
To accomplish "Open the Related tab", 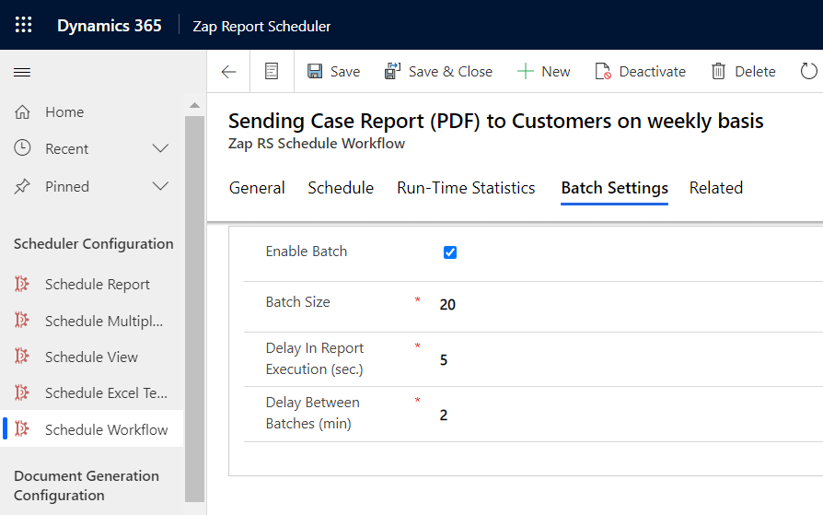I will click(716, 188).
